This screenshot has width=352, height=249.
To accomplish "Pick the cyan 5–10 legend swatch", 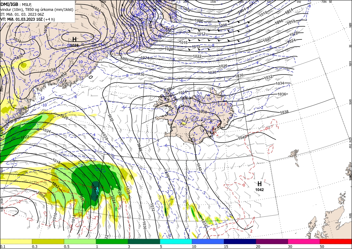I will click(176, 241).
